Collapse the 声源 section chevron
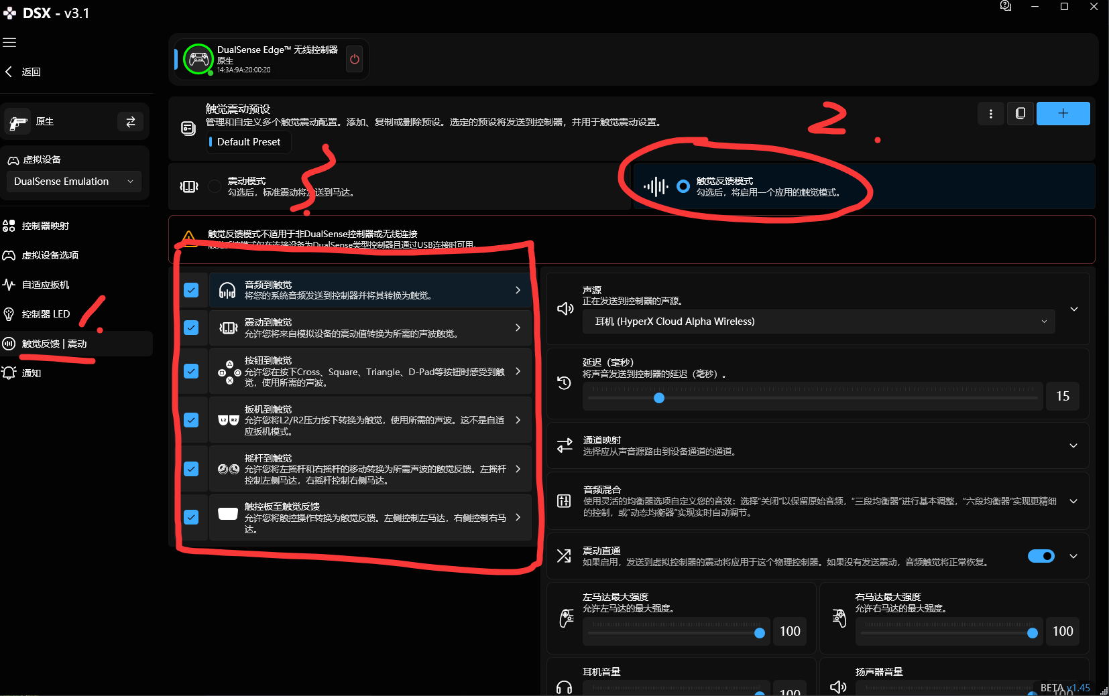Screen dimensions: 1109x696 click(1073, 309)
